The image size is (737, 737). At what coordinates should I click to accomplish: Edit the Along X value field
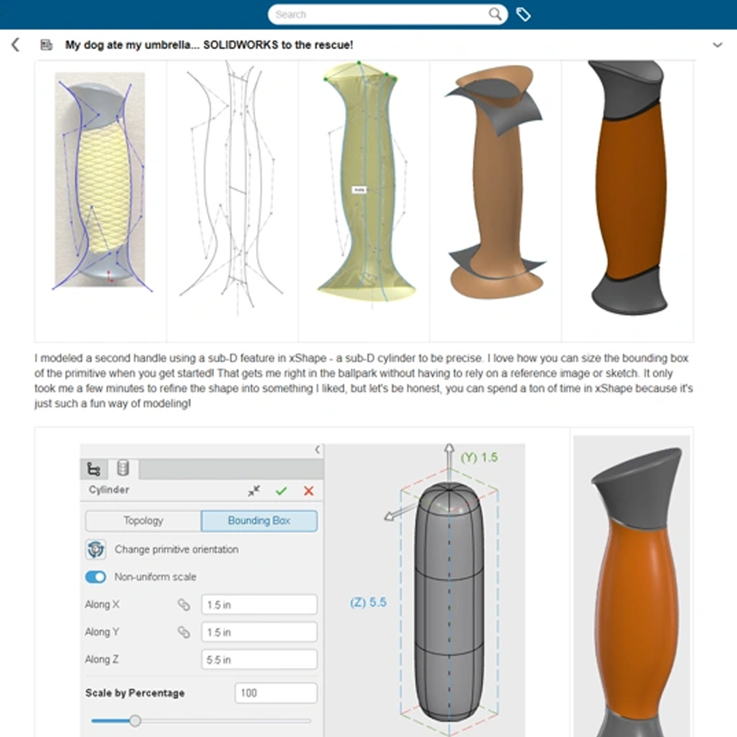tap(259, 605)
